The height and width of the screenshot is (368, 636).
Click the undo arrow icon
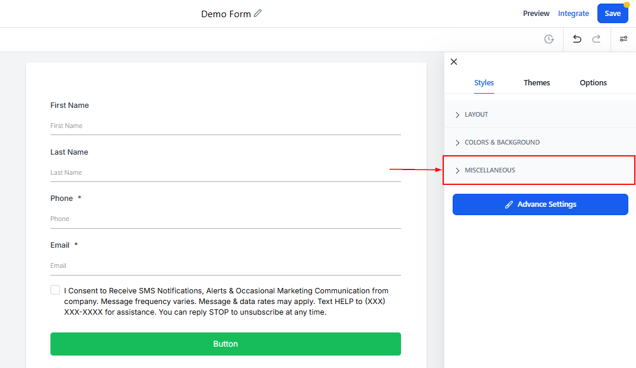click(577, 39)
